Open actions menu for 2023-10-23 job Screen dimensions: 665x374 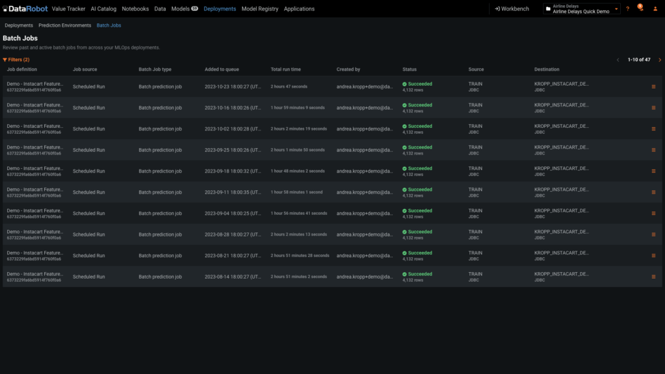653,87
